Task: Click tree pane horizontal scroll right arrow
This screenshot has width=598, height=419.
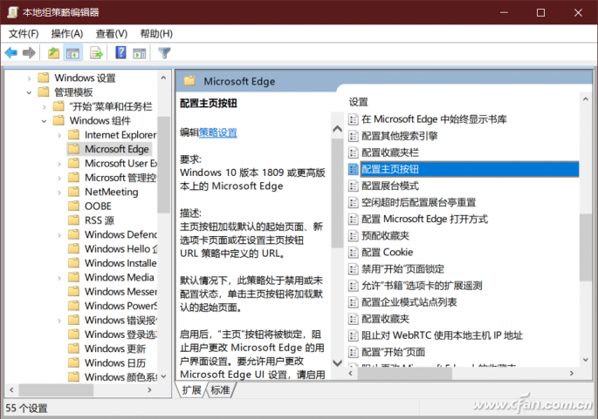Action: (149, 390)
